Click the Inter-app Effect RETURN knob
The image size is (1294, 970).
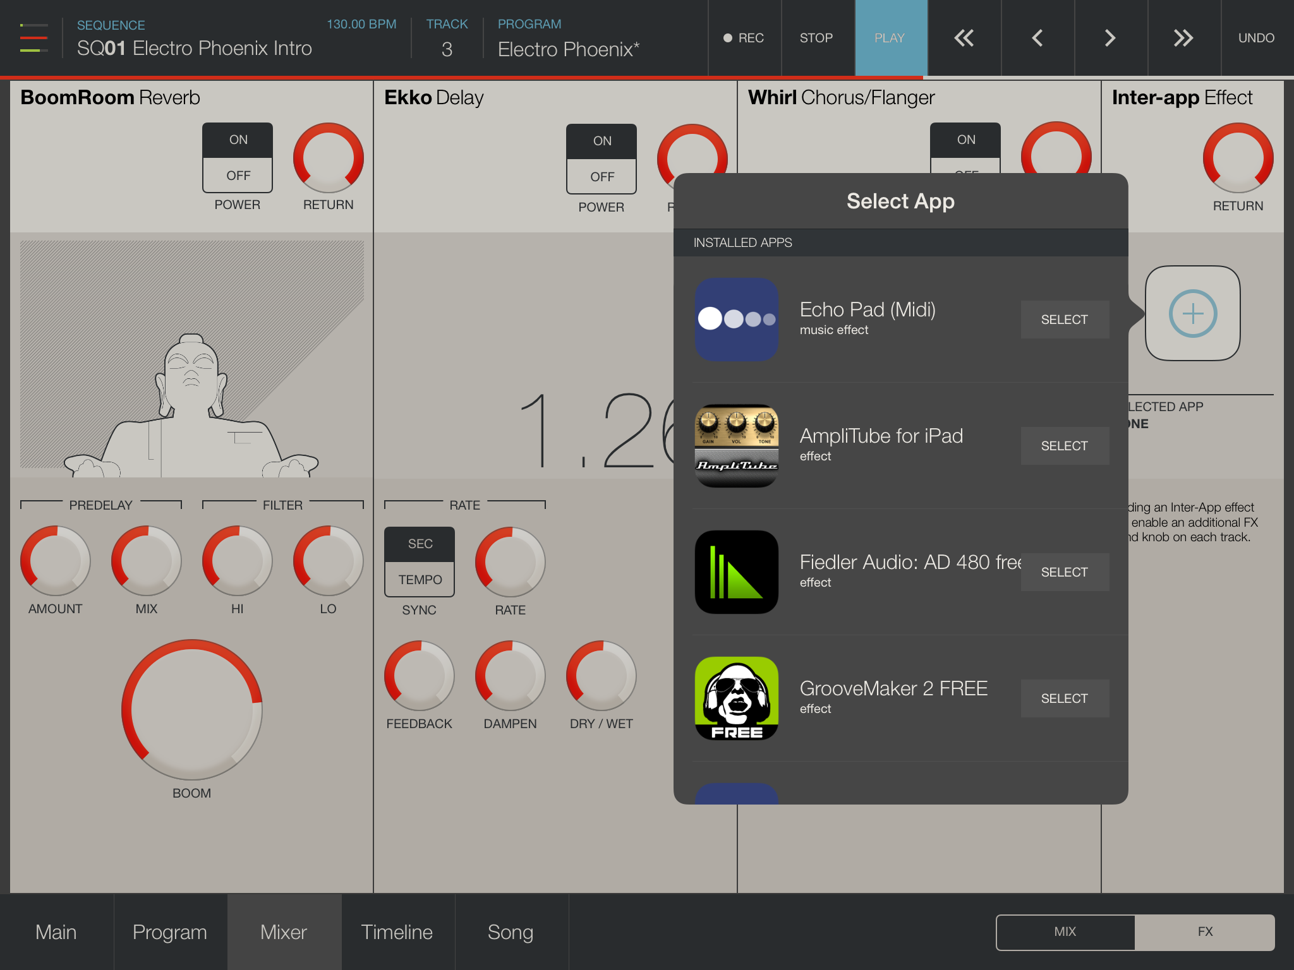pos(1238,158)
